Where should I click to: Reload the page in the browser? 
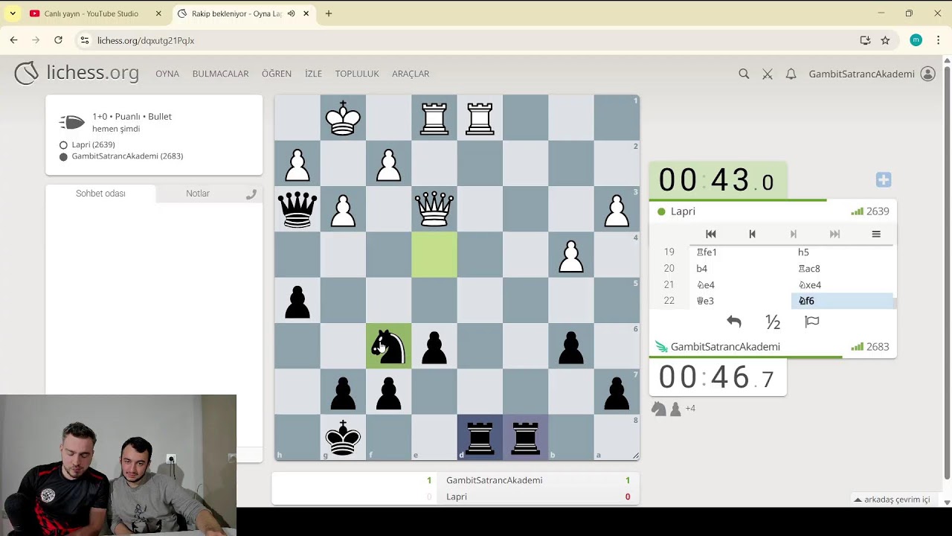58,40
